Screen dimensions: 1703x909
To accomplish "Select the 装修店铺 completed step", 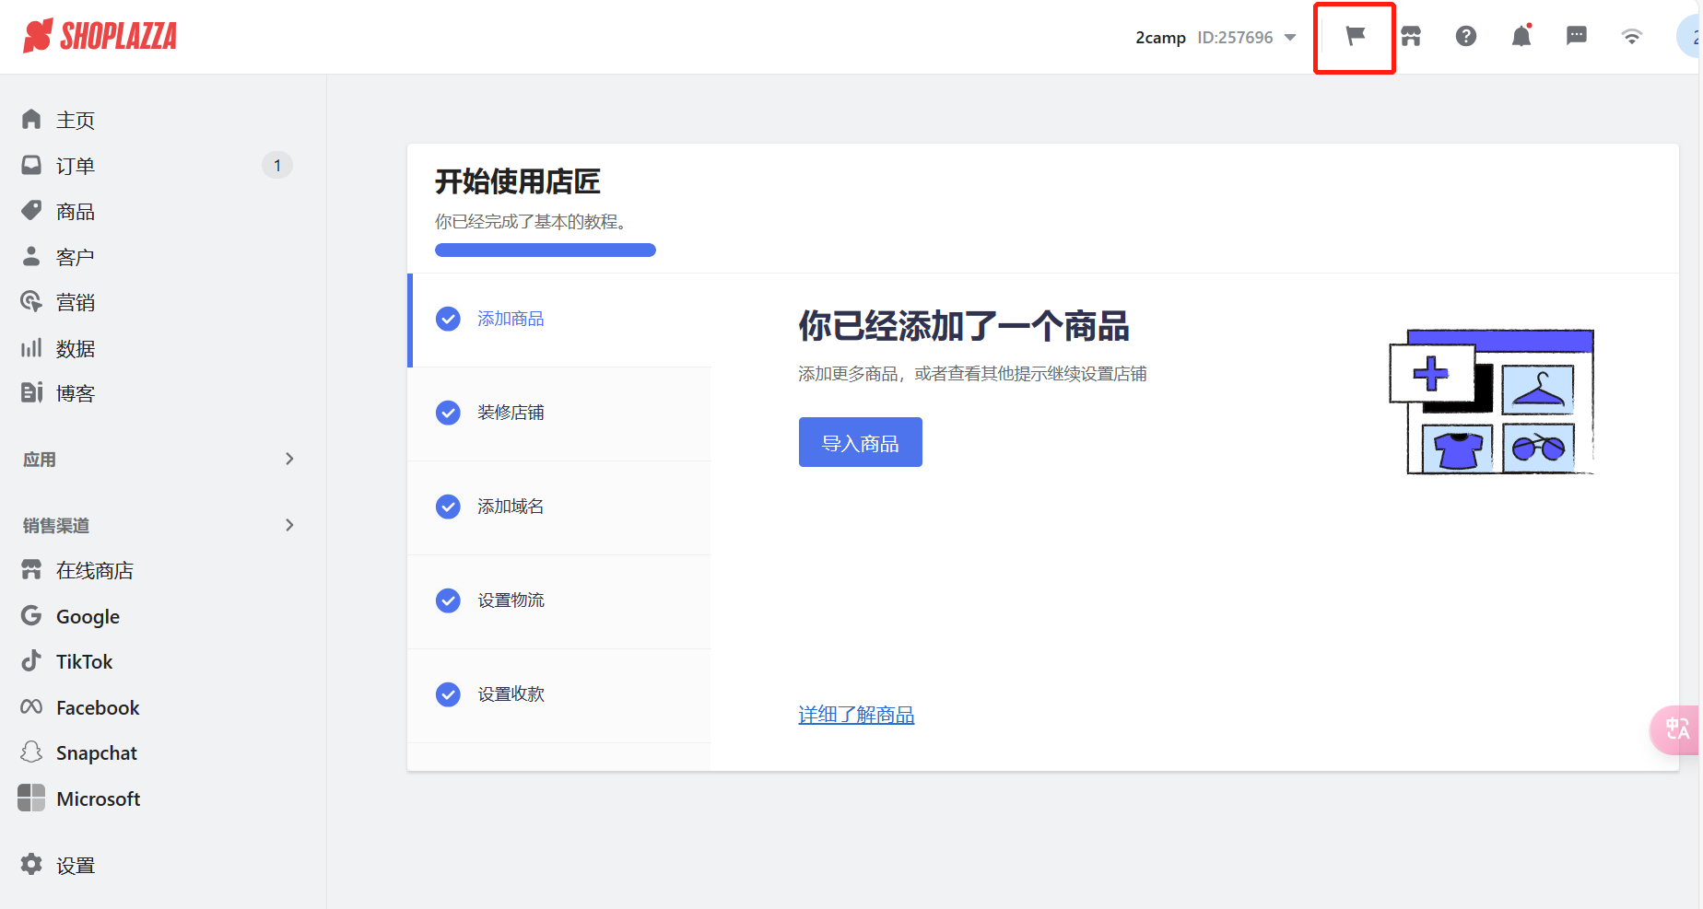I will [511, 413].
